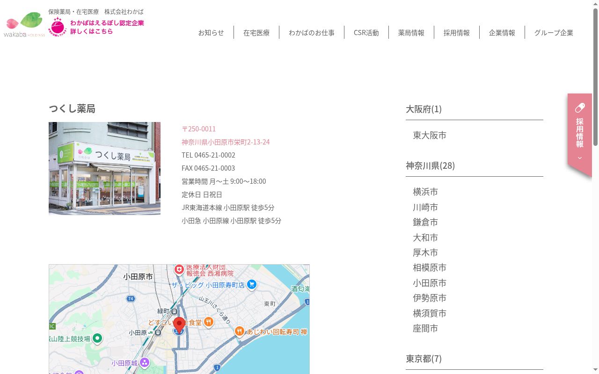Select 小田原市 in the sidebar
Image resolution: width=599 pixels, height=374 pixels.
point(430,283)
